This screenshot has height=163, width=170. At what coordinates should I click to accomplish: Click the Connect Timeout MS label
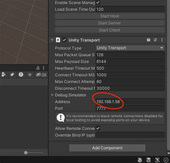pyautogui.click(x=75, y=75)
